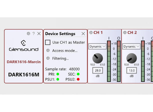Click CH 1 knob maximum label 61.0

coord(102,64)
